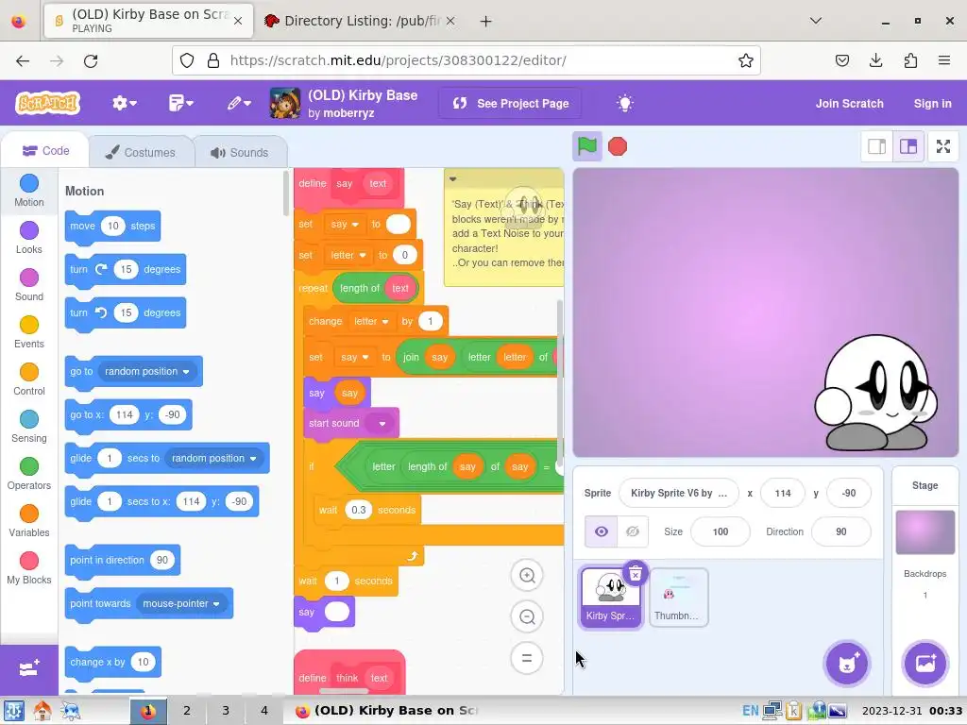
Task: Open the Tutorials lightbulb icon
Action: point(625,103)
